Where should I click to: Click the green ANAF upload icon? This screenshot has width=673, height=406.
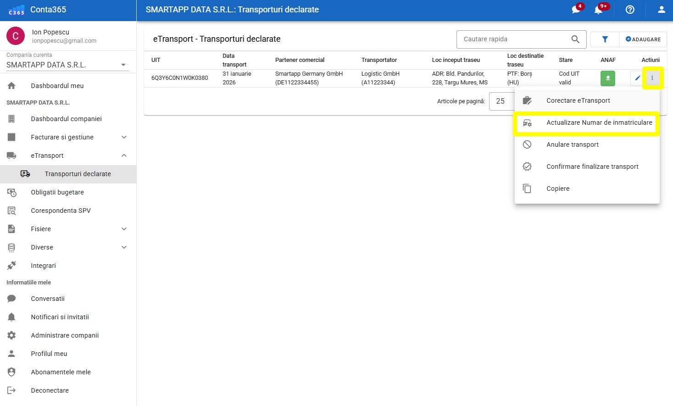[607, 78]
